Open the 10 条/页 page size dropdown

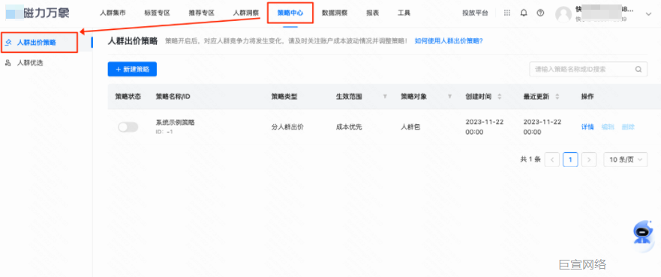pos(626,159)
